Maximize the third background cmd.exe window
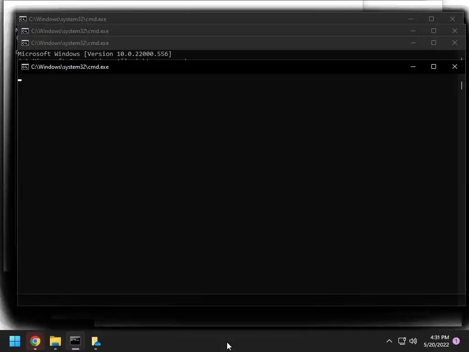The image size is (469, 352). [x=434, y=43]
